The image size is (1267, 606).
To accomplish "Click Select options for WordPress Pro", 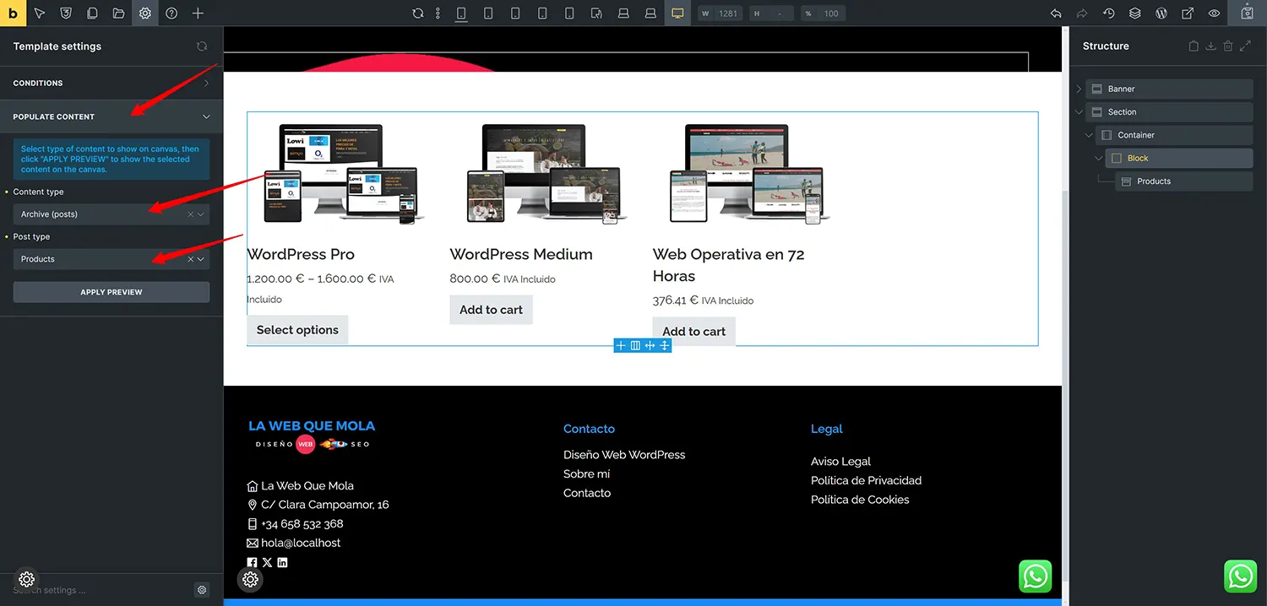I will (x=297, y=330).
